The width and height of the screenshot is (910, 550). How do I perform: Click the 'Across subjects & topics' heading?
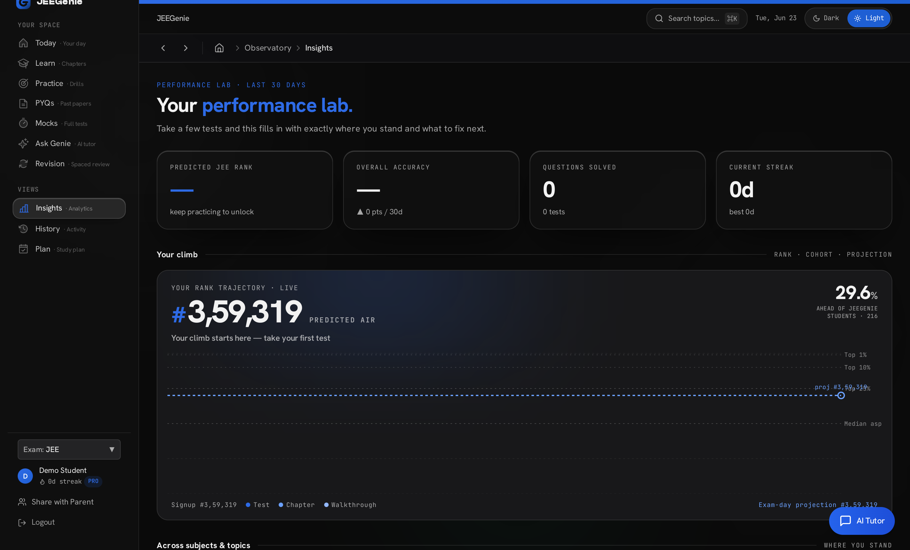pyautogui.click(x=203, y=545)
